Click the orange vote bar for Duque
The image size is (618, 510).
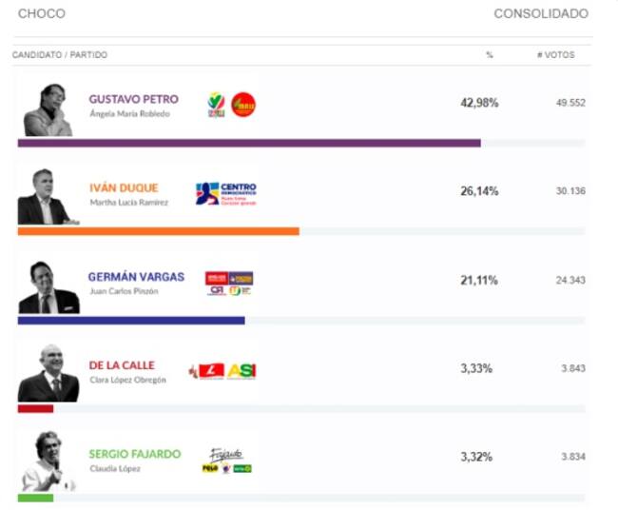pos(158,231)
